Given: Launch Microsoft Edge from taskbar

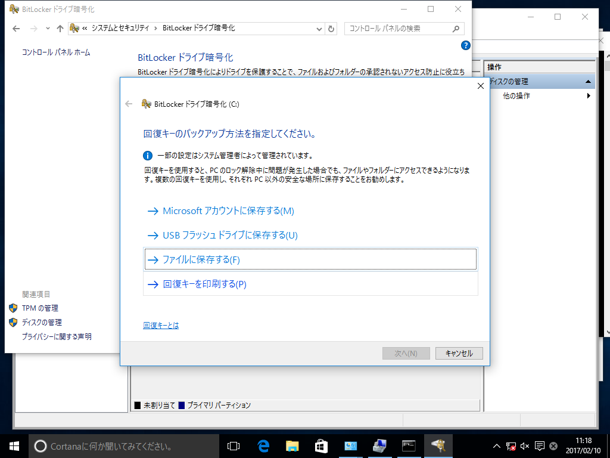Looking at the screenshot, I should 263,446.
